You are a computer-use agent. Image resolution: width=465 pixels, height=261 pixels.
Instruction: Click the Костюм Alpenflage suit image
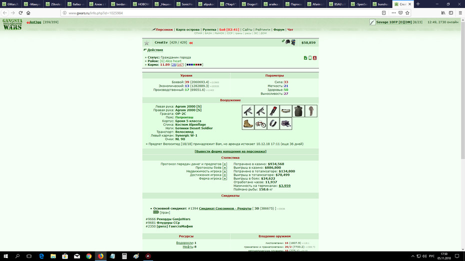click(x=311, y=111)
